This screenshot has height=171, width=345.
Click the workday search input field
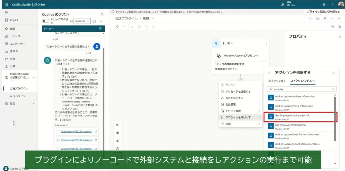(x=302, y=89)
